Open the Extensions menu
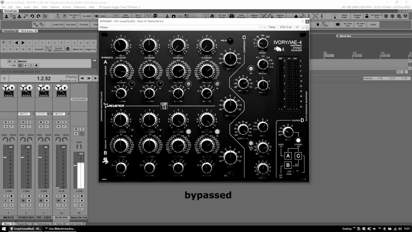The width and height of the screenshot is (412, 232). click(80, 7)
